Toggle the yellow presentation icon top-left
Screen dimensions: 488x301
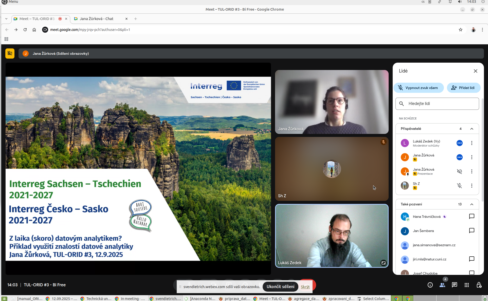click(x=10, y=53)
